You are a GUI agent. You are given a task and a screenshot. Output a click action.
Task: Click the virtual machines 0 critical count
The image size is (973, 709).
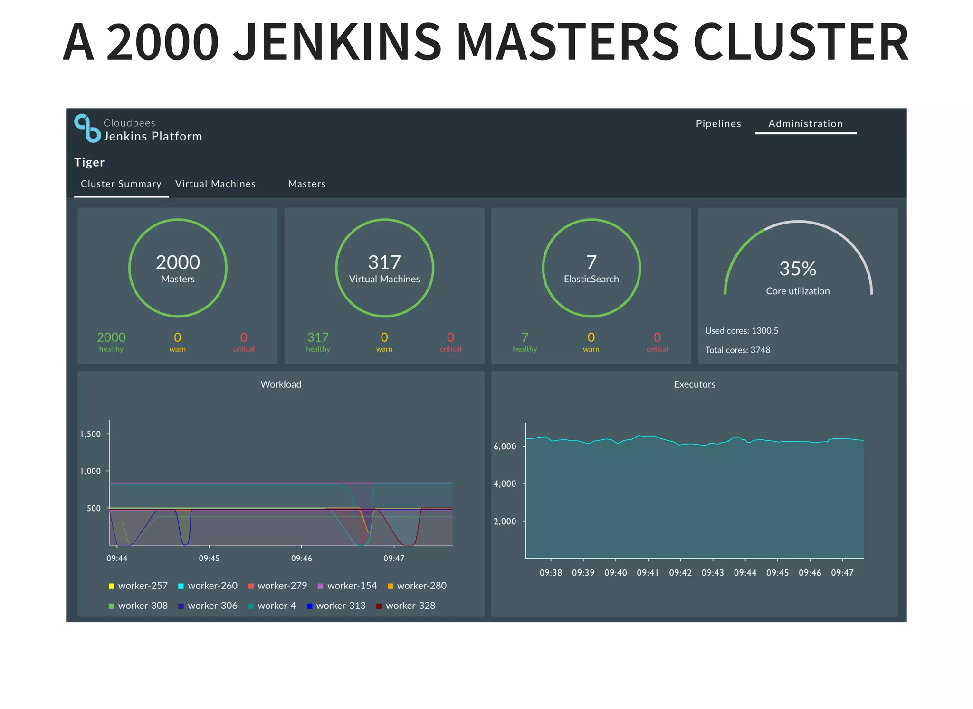click(x=450, y=342)
